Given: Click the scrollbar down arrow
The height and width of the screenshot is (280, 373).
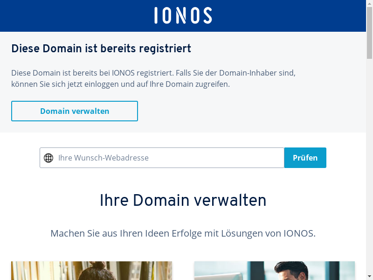Looking at the screenshot, I should coord(369,276).
